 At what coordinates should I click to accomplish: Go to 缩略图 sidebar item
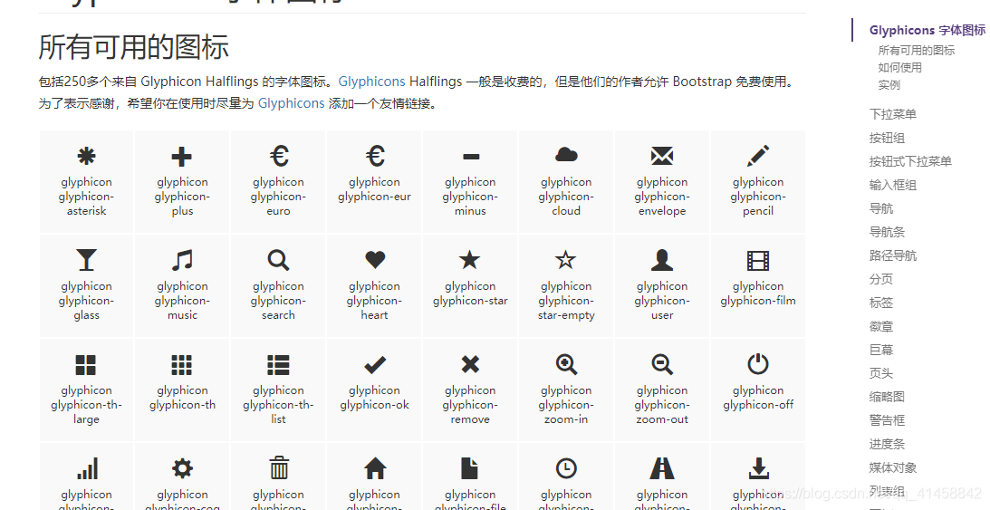pos(887,397)
